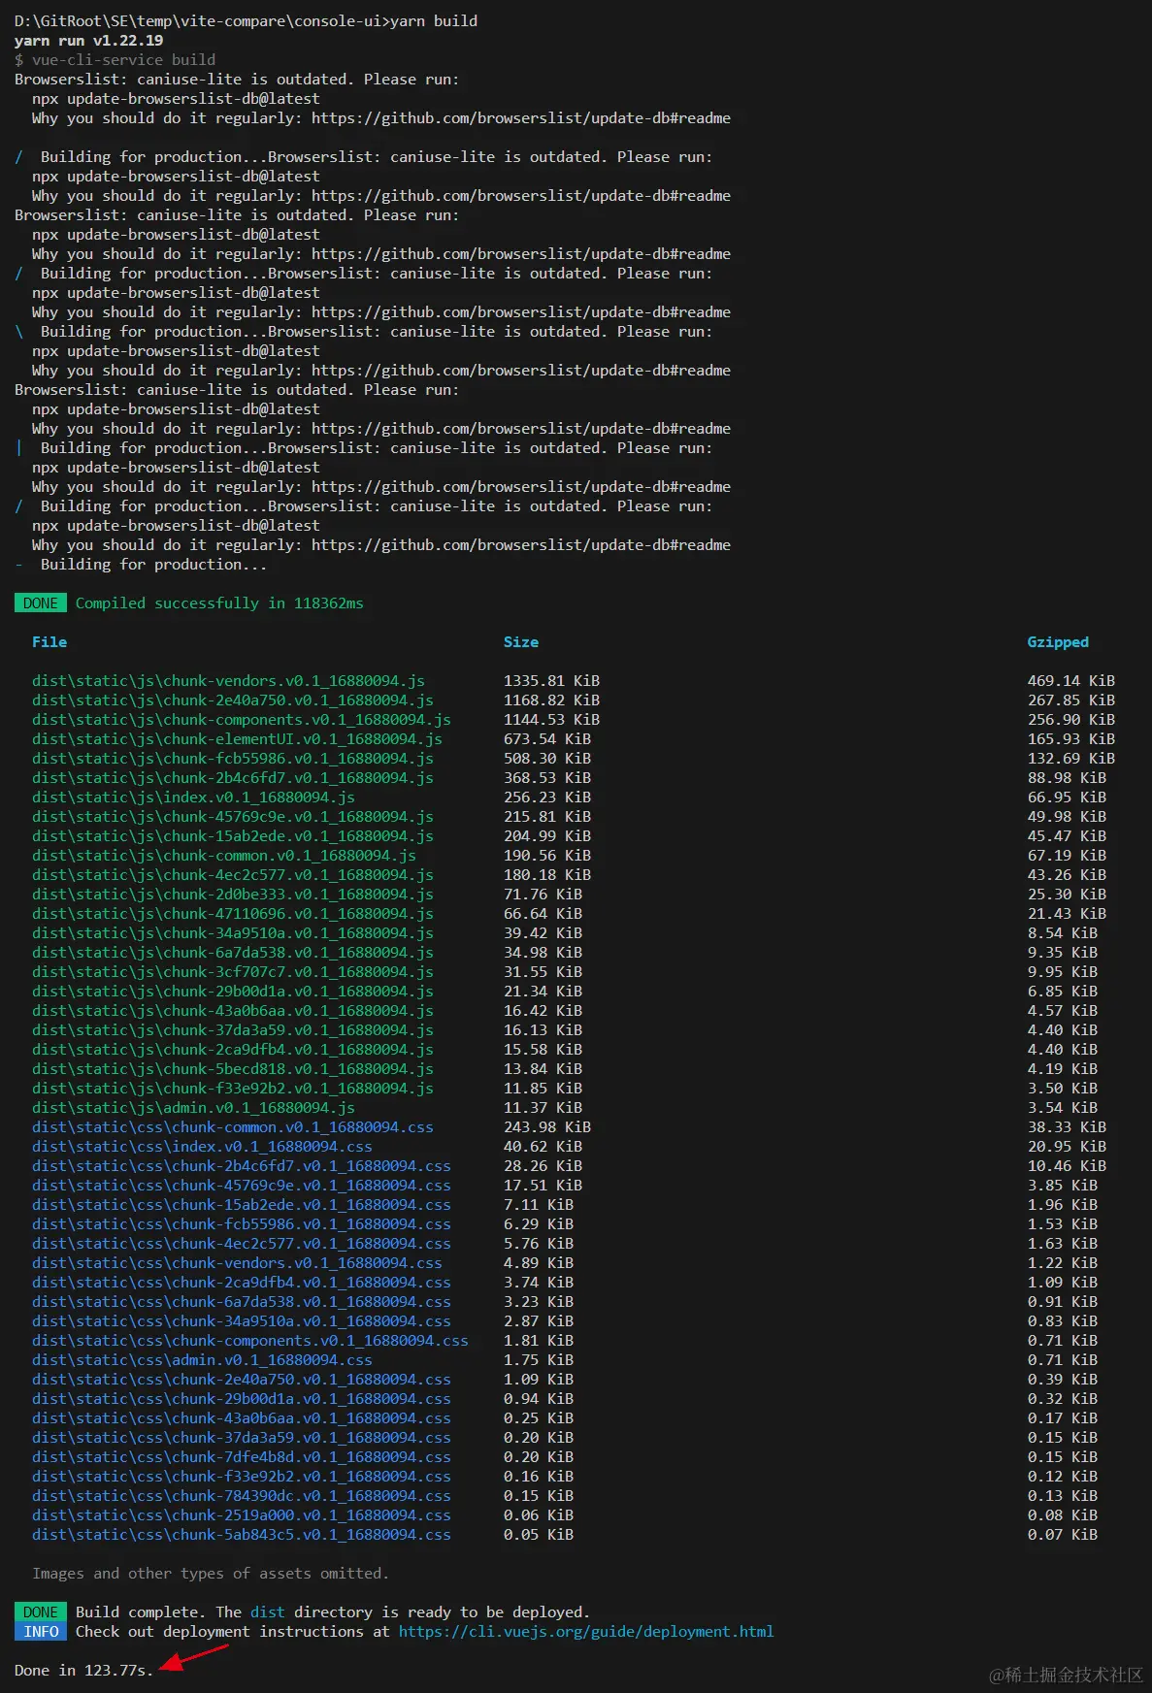This screenshot has height=1693, width=1152.
Task: Select chunk-2ca9dfb4.v0.1_16880094.css file name
Action: (242, 1283)
